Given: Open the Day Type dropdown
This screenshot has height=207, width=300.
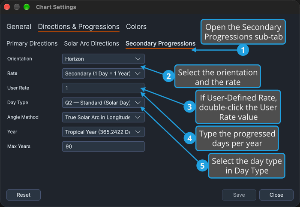Looking at the screenshot, I should click(x=103, y=103).
